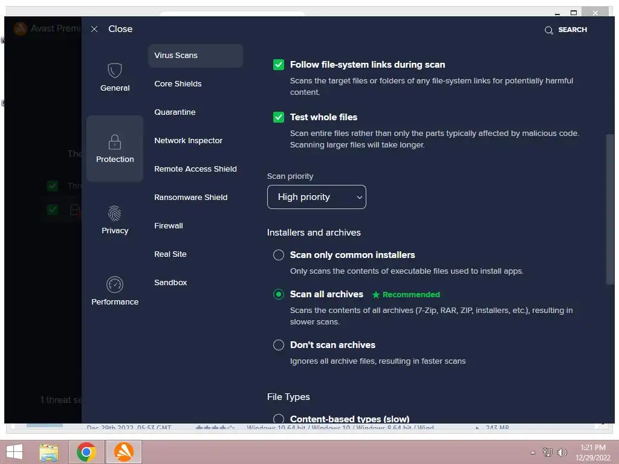Screen dimensions: 619x464
Task: Open the Privacy fingerprint icon section
Action: point(115,213)
